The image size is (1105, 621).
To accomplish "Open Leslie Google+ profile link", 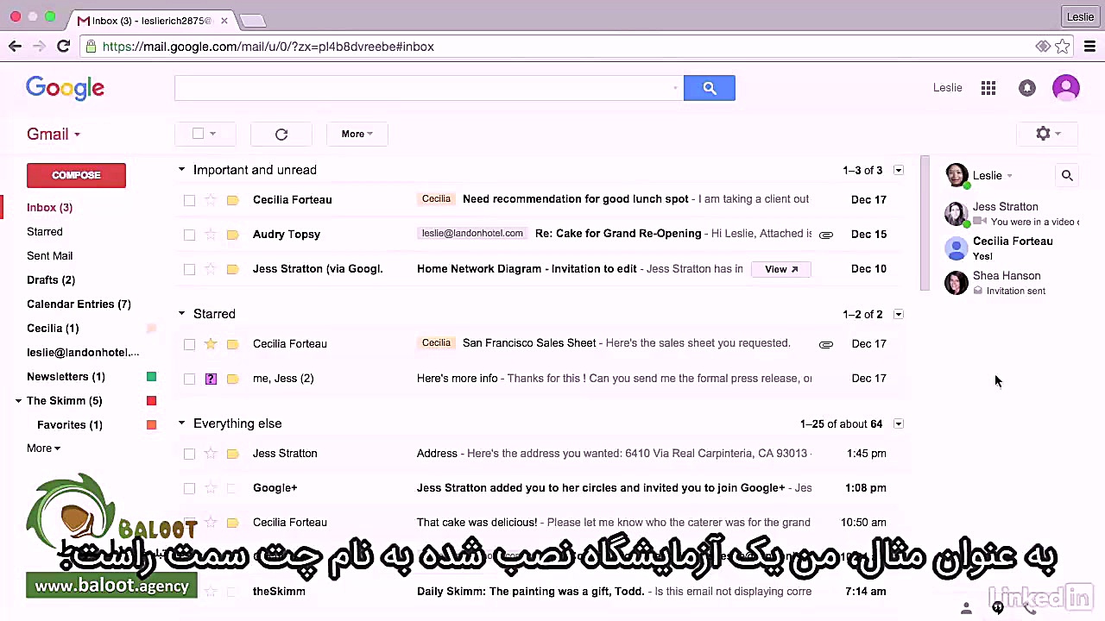I will [947, 88].
